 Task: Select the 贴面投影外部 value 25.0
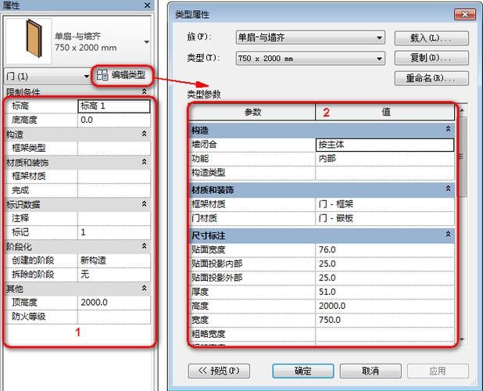[385, 278]
